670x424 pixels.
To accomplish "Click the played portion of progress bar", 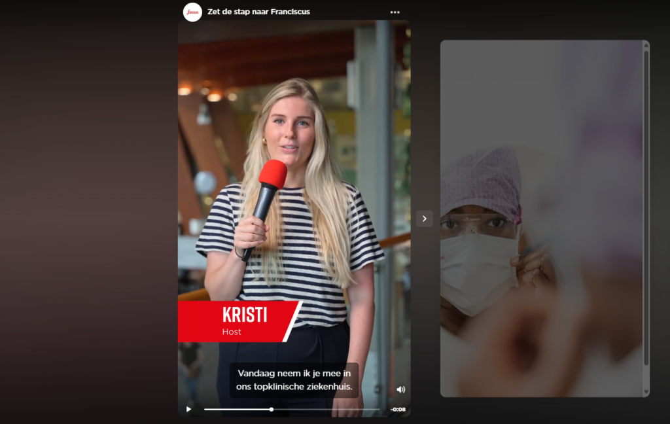I will pos(236,410).
